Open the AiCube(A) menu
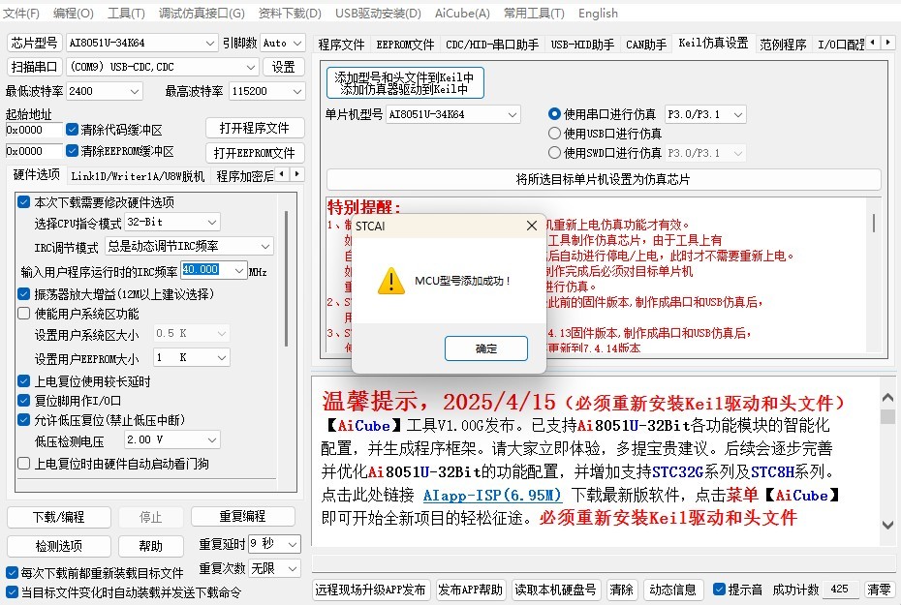Viewport: 901px width, 605px height. point(462,14)
